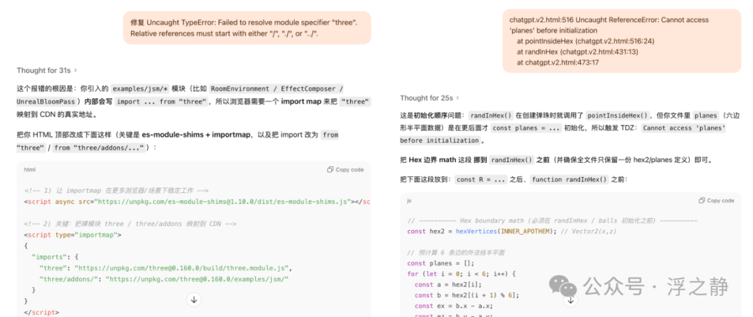
Task: Click the bold text "Hex 边界 math"
Action: point(432,160)
